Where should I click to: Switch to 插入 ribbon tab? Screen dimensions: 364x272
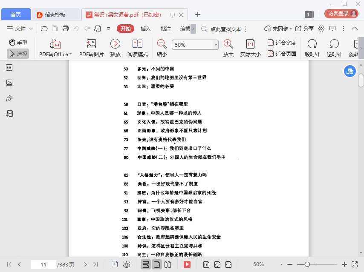(x=145, y=29)
